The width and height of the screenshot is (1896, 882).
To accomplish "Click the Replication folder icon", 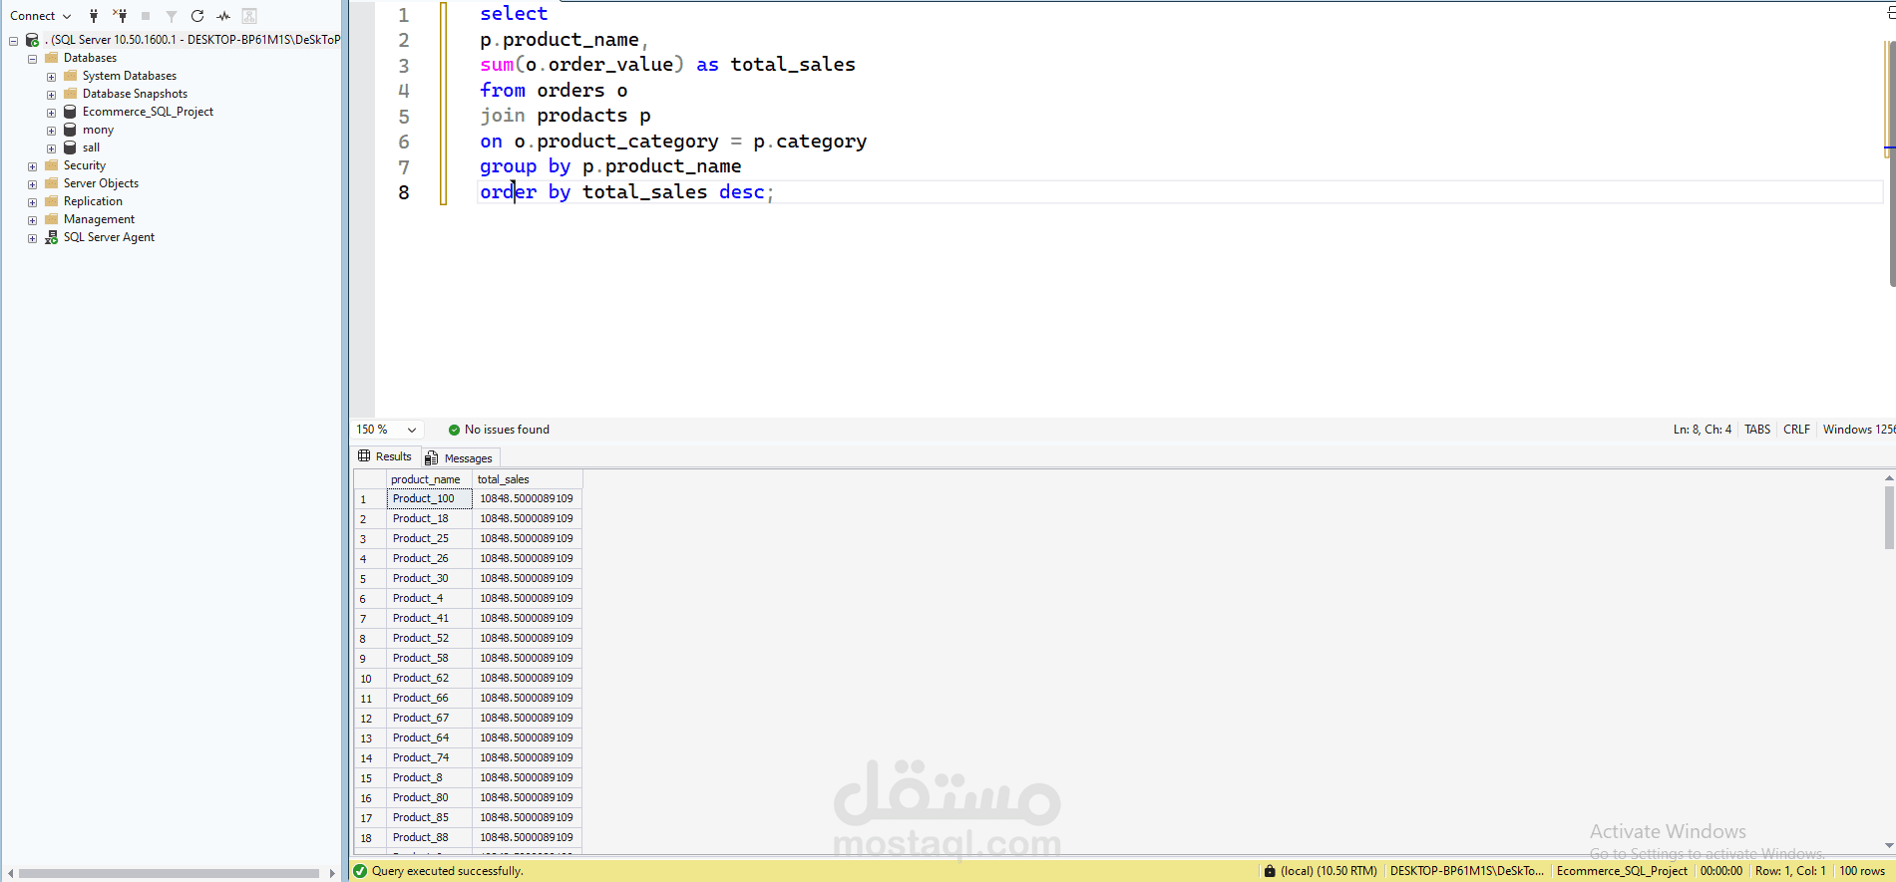I will (x=52, y=201).
